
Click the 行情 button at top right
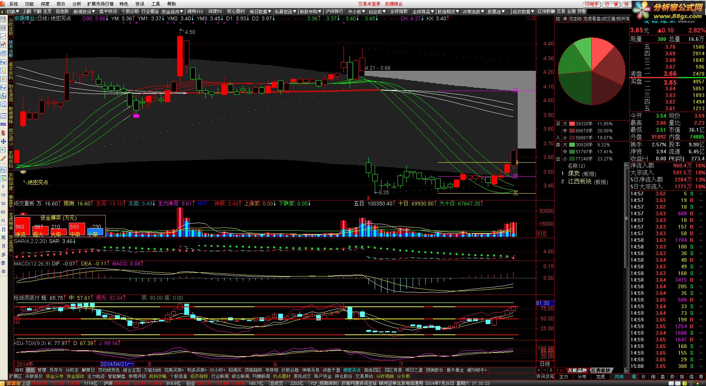click(x=611, y=4)
